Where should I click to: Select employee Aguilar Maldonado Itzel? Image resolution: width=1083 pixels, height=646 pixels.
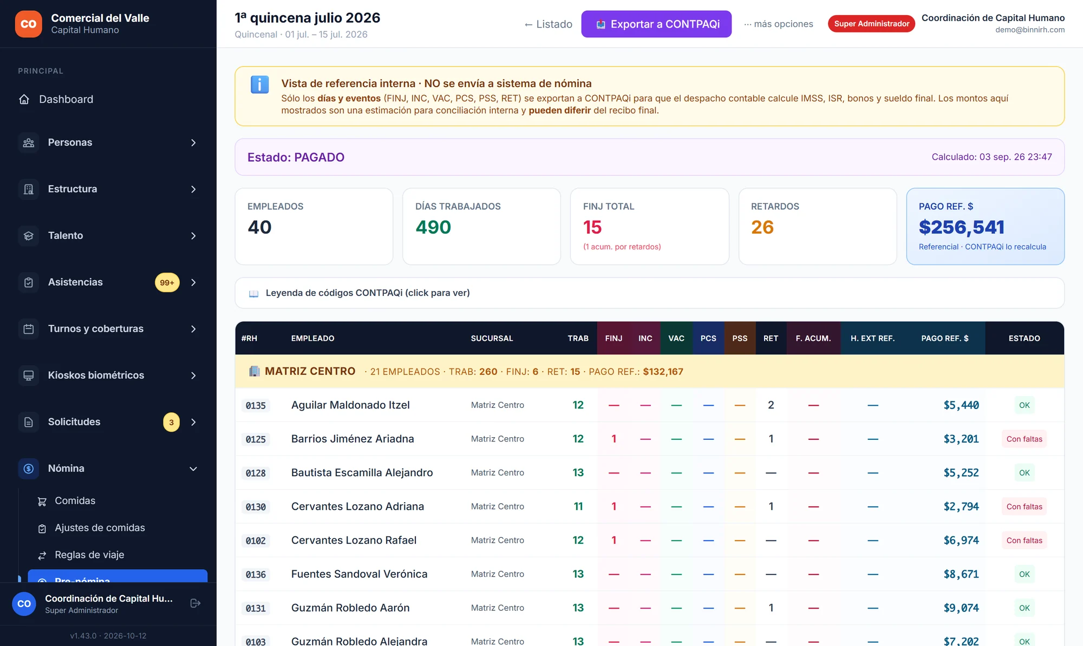pos(350,405)
